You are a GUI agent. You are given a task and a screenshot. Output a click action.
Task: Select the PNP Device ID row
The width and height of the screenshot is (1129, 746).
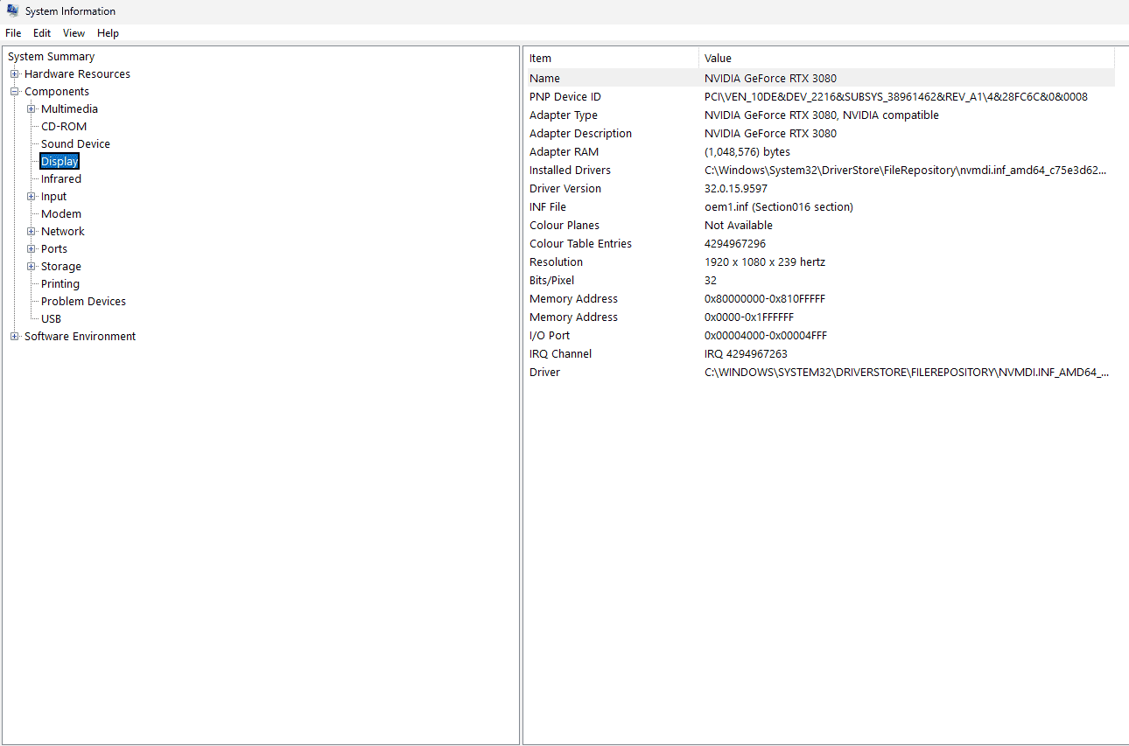[x=819, y=97]
